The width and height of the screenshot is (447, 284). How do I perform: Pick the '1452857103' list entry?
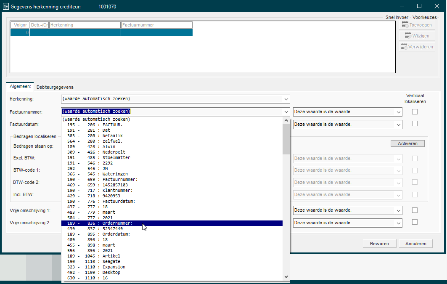coord(172,185)
